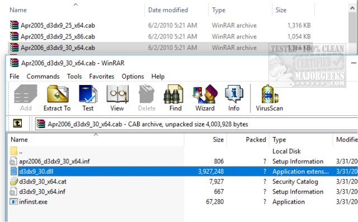The width and height of the screenshot is (358, 222).
Task: Go up one folder level button
Action: coord(17,124)
